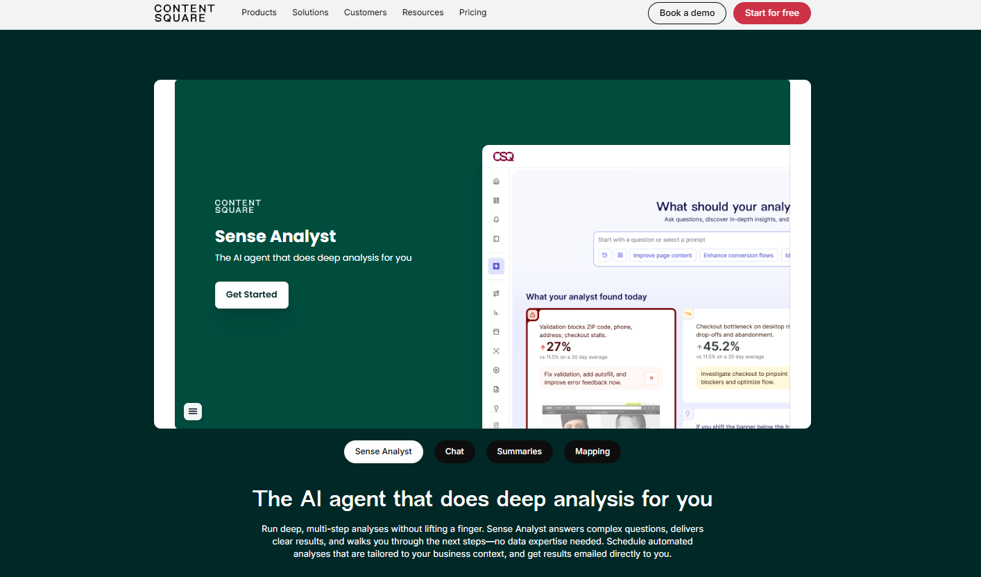The width and height of the screenshot is (981, 577).
Task: Switch to the Mapping tab
Action: coord(592,451)
